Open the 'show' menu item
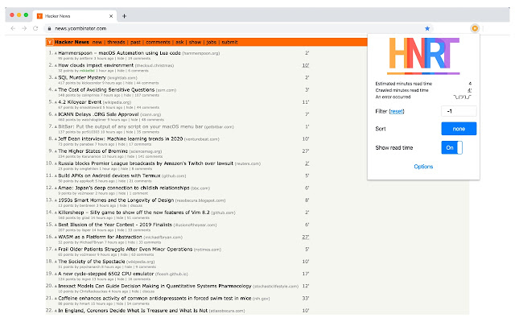The image size is (515, 322). click(195, 42)
